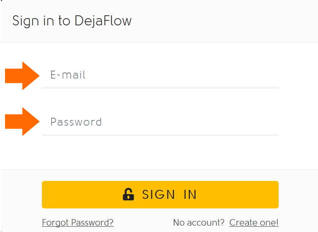The height and width of the screenshot is (232, 318).
Task: Open the Forgot Password page
Action: point(77,222)
